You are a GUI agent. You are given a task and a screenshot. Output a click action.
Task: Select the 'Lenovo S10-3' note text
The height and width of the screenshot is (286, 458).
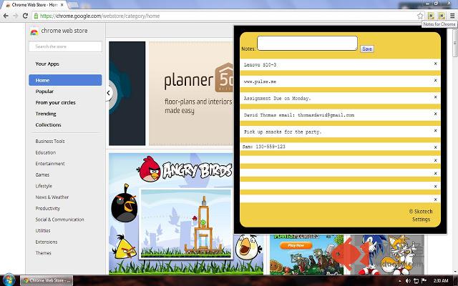(260, 65)
